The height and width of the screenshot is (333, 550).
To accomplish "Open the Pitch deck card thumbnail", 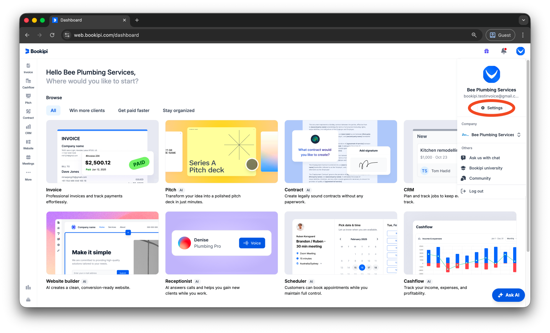I will pyautogui.click(x=221, y=152).
